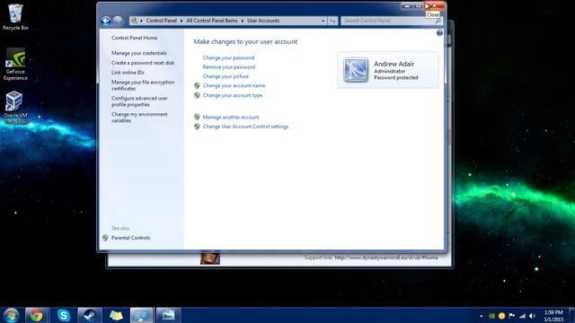Show hidden system tray icons
The width and height of the screenshot is (575, 323).
(482, 316)
